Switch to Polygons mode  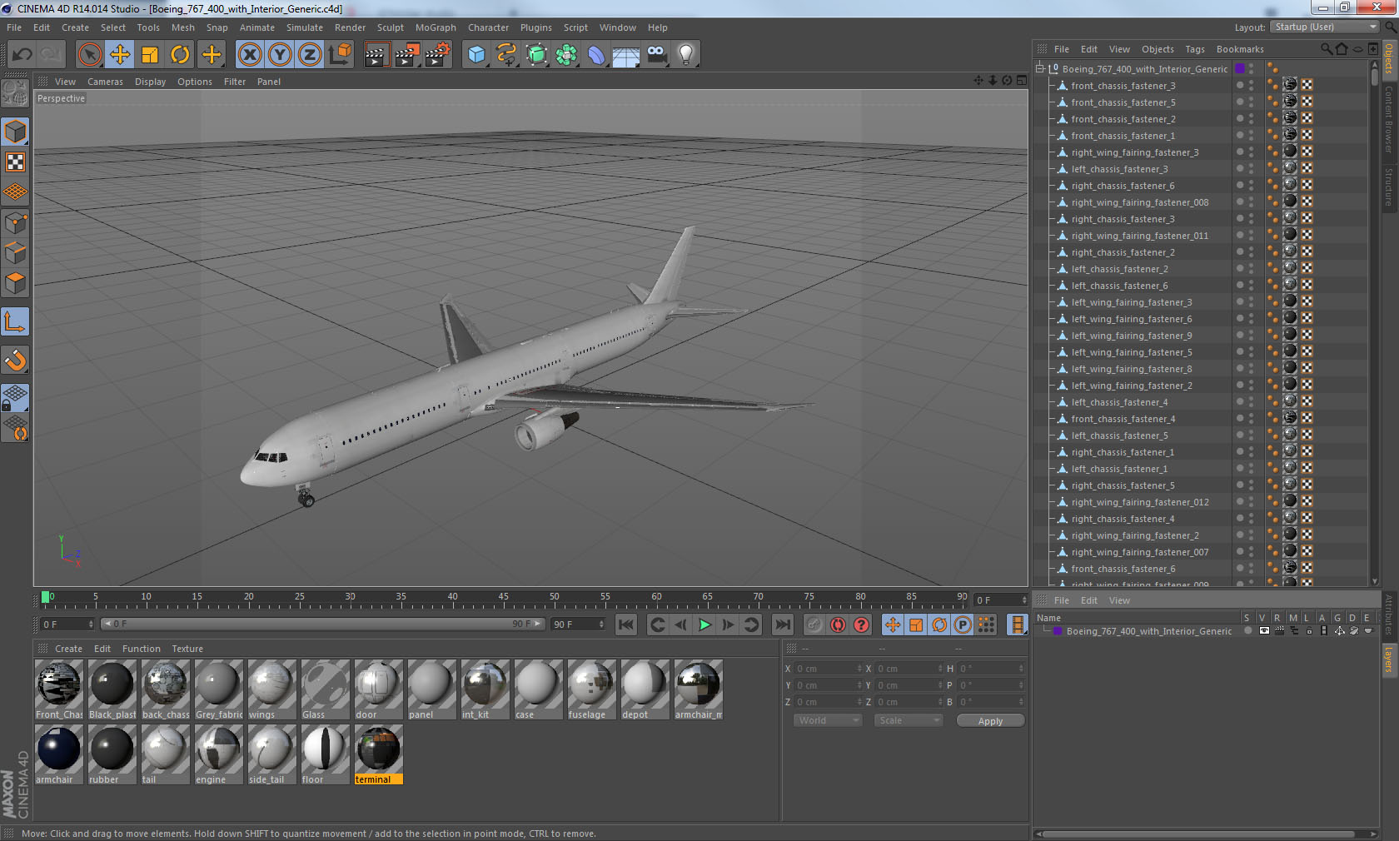click(x=15, y=283)
